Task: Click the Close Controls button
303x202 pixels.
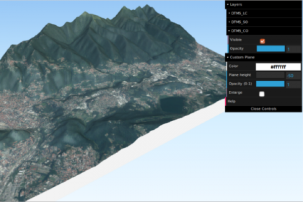Action: pyautogui.click(x=264, y=109)
